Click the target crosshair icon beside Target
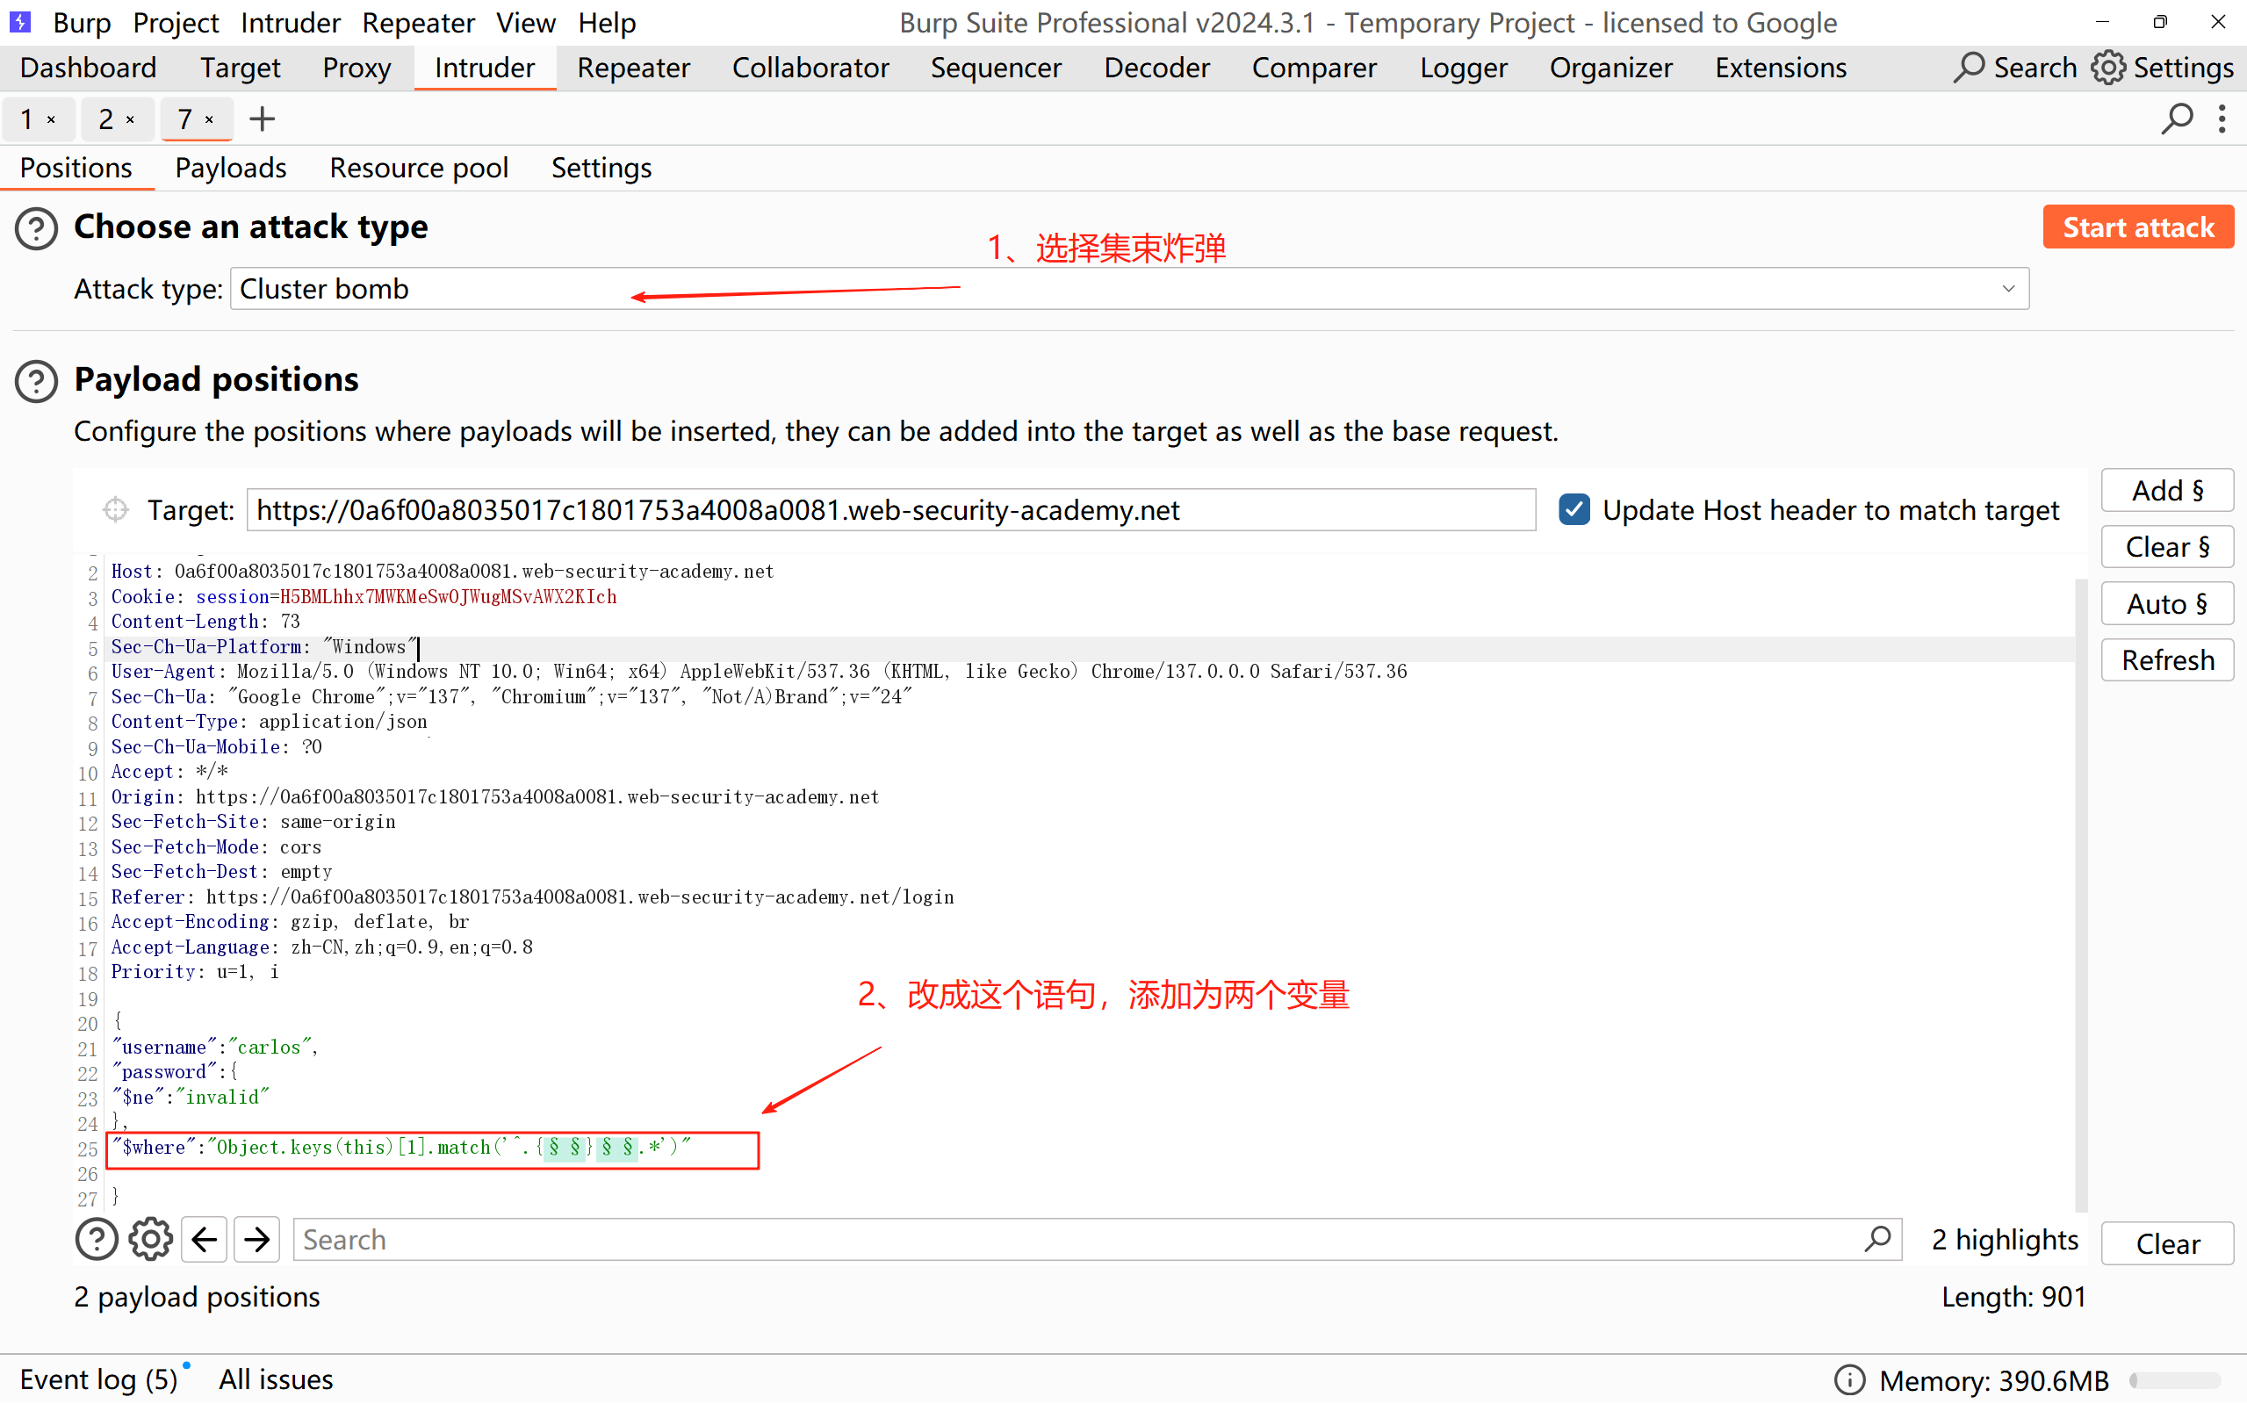Image resolution: width=2247 pixels, height=1404 pixels. pyautogui.click(x=115, y=510)
